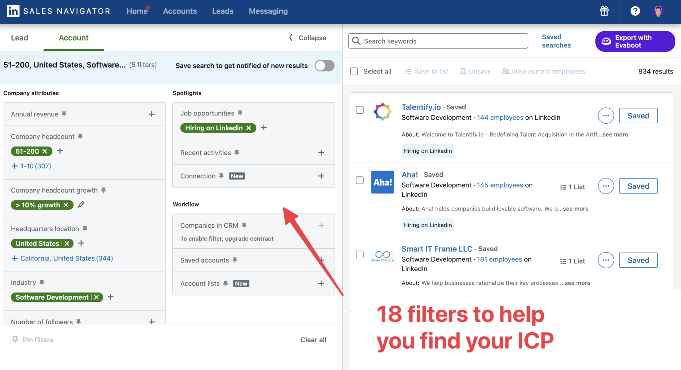Switch to the Lead tab
This screenshot has width=681, height=370.
(x=19, y=38)
